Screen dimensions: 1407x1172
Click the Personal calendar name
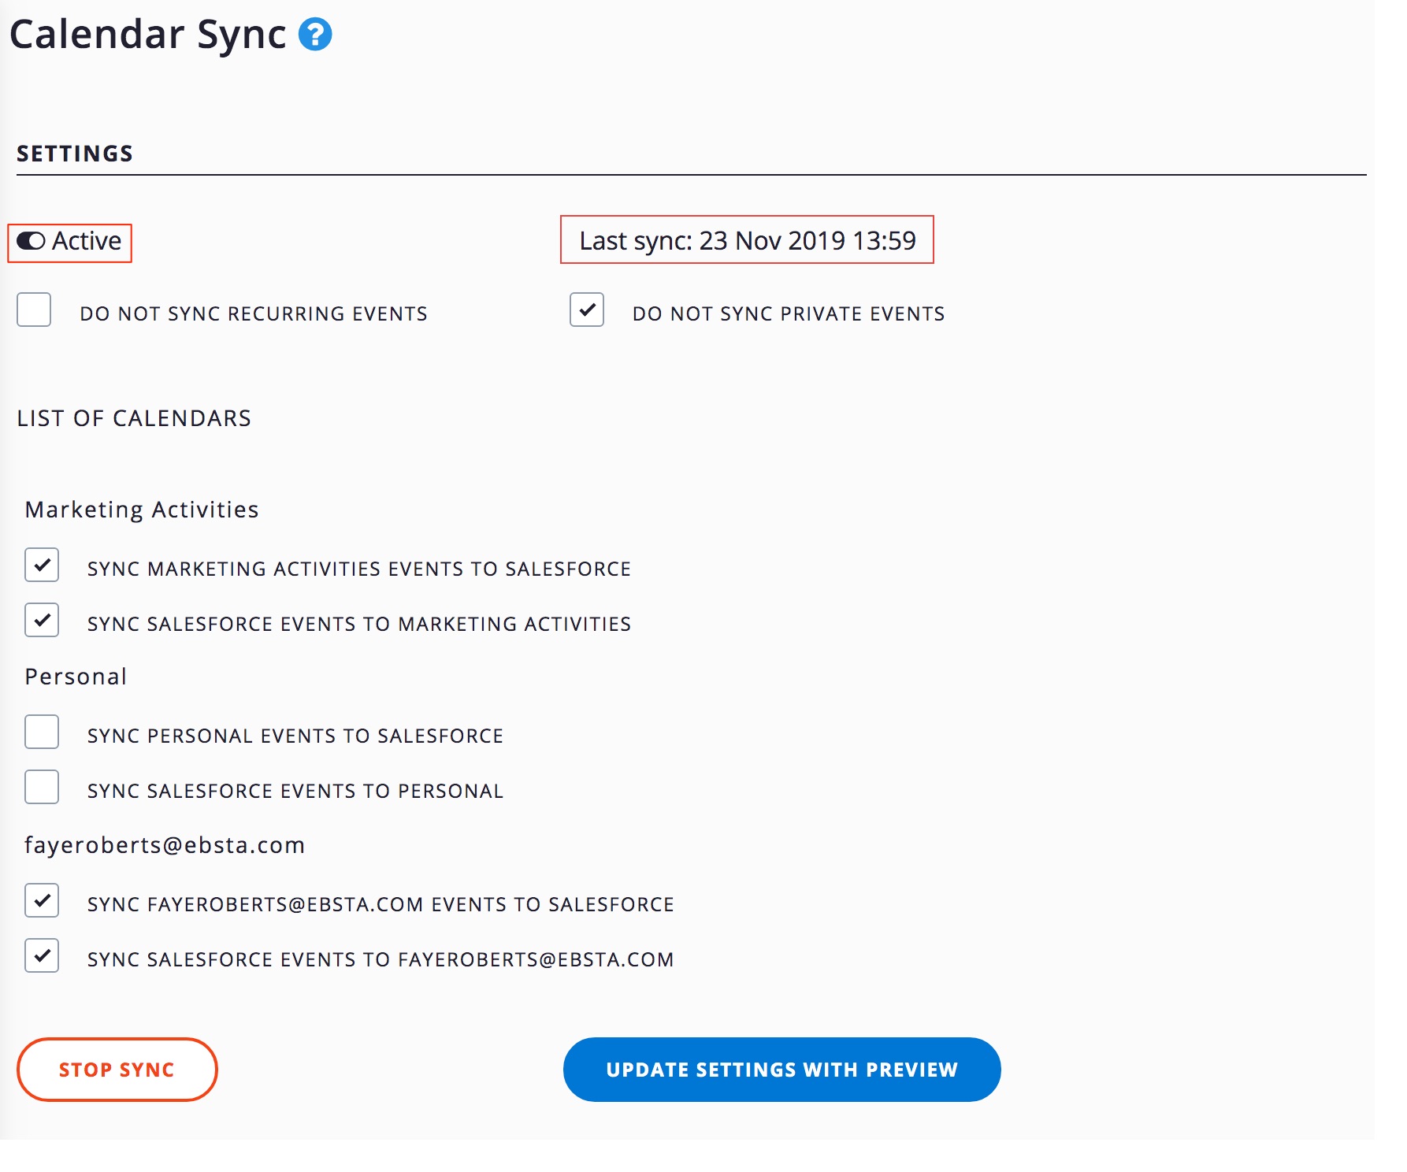(76, 677)
